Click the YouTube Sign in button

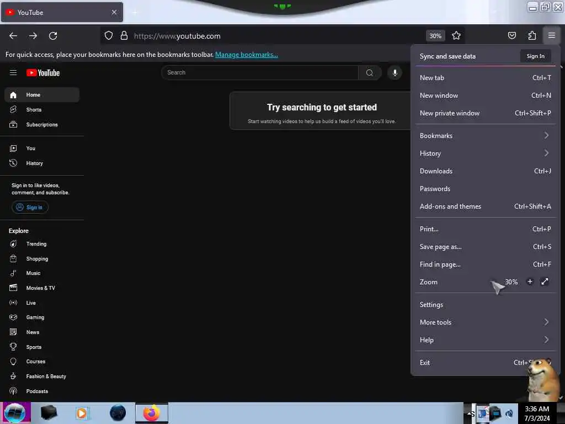30,208
